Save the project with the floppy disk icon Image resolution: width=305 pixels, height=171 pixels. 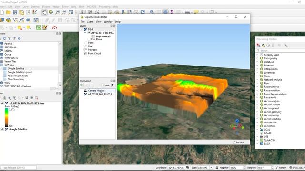pyautogui.click(x=15, y=12)
